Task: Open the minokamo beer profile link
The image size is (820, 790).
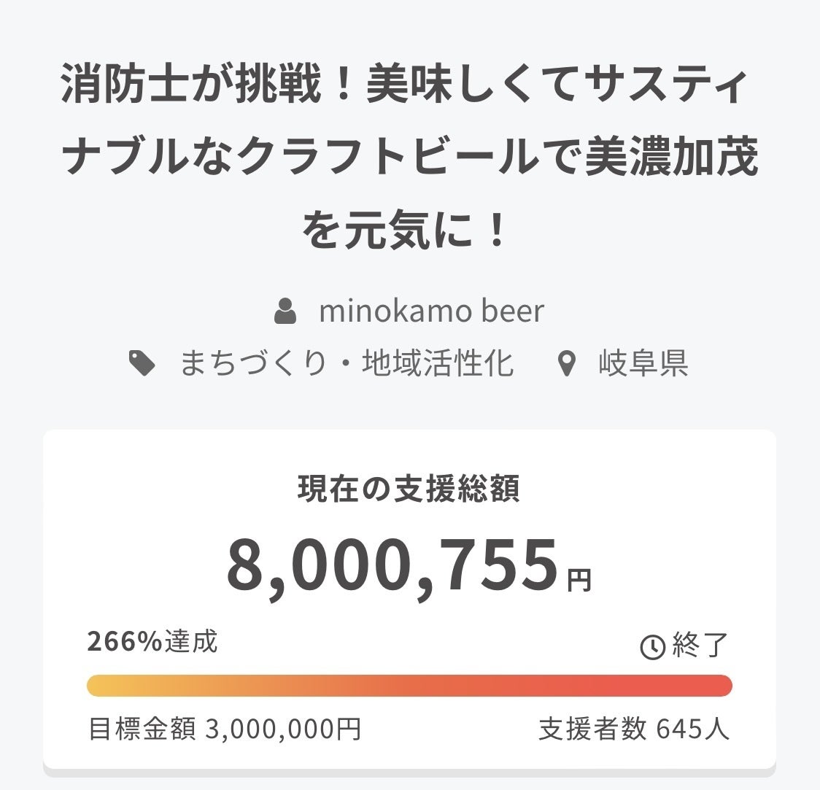Action: 431,311
